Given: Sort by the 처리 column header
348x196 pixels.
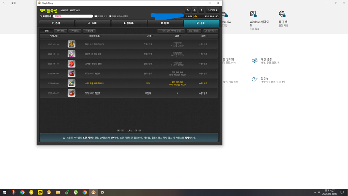Looking at the screenshot, I should 204,36.
